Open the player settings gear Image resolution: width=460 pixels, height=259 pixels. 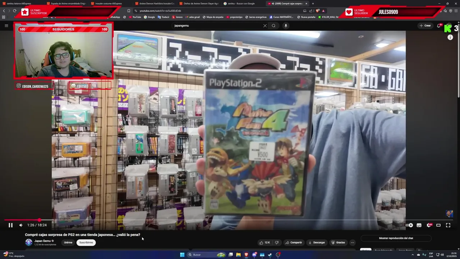click(x=429, y=225)
